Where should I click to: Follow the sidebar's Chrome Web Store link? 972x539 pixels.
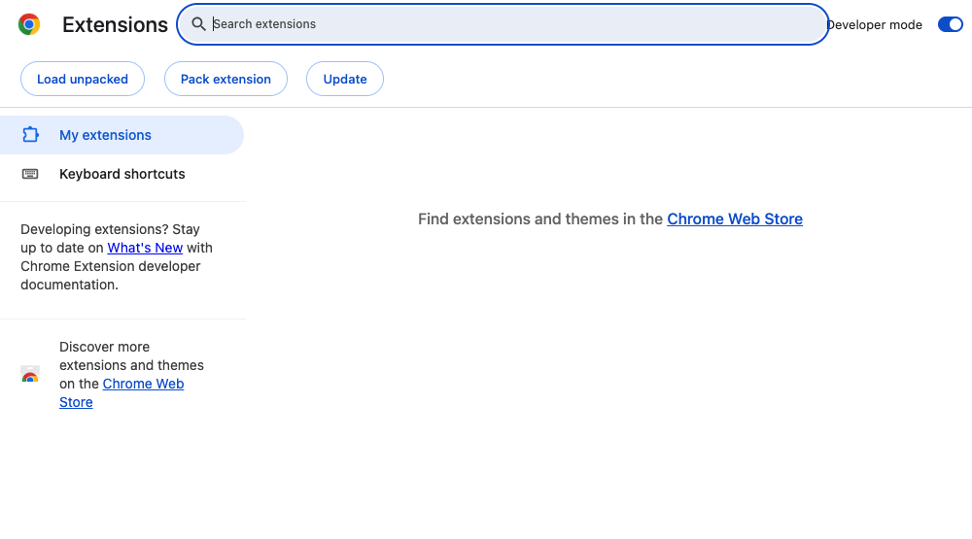click(x=121, y=392)
